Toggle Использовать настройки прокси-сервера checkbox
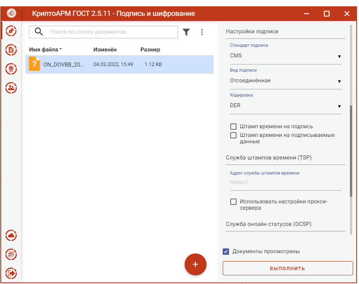359x284 pixels. point(233,201)
